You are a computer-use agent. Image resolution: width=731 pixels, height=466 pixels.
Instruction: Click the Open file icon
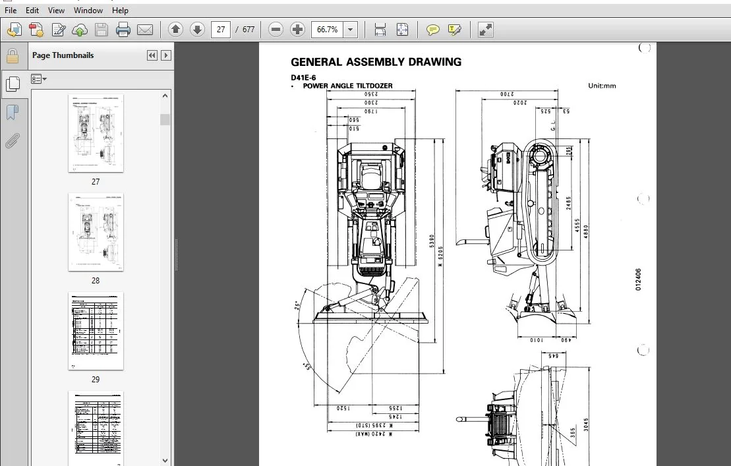[15, 30]
